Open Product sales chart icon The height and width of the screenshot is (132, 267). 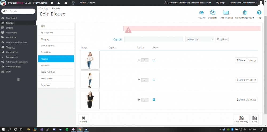point(226,13)
